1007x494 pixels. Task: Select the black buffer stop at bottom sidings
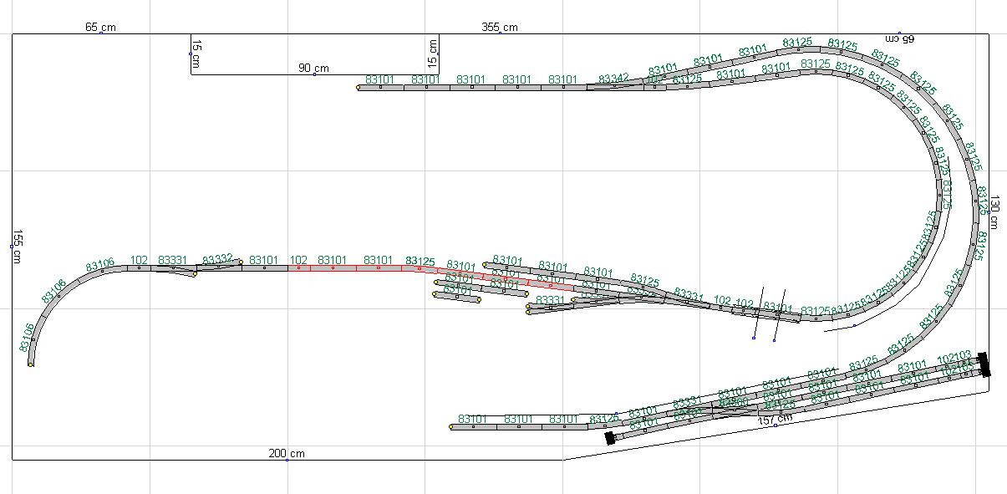610,437
